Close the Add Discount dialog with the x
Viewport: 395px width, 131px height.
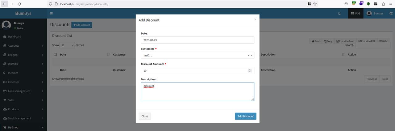[x=255, y=19]
